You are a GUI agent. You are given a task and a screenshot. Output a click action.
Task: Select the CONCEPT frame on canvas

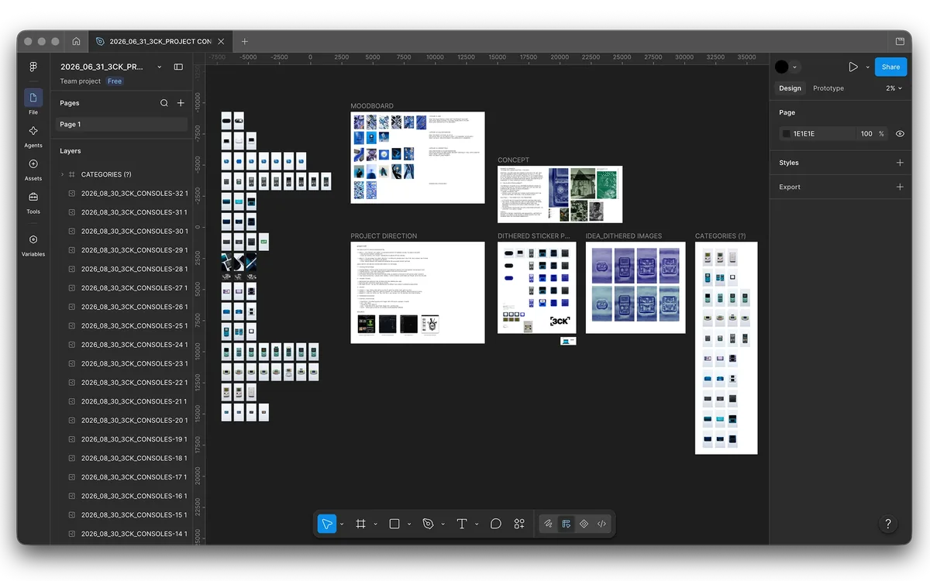(560, 194)
